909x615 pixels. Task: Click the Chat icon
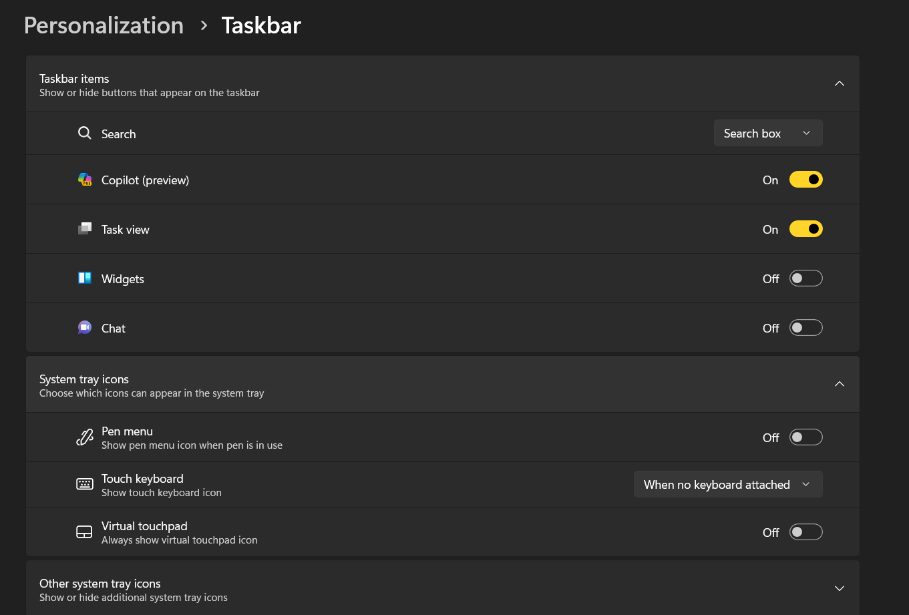84,328
